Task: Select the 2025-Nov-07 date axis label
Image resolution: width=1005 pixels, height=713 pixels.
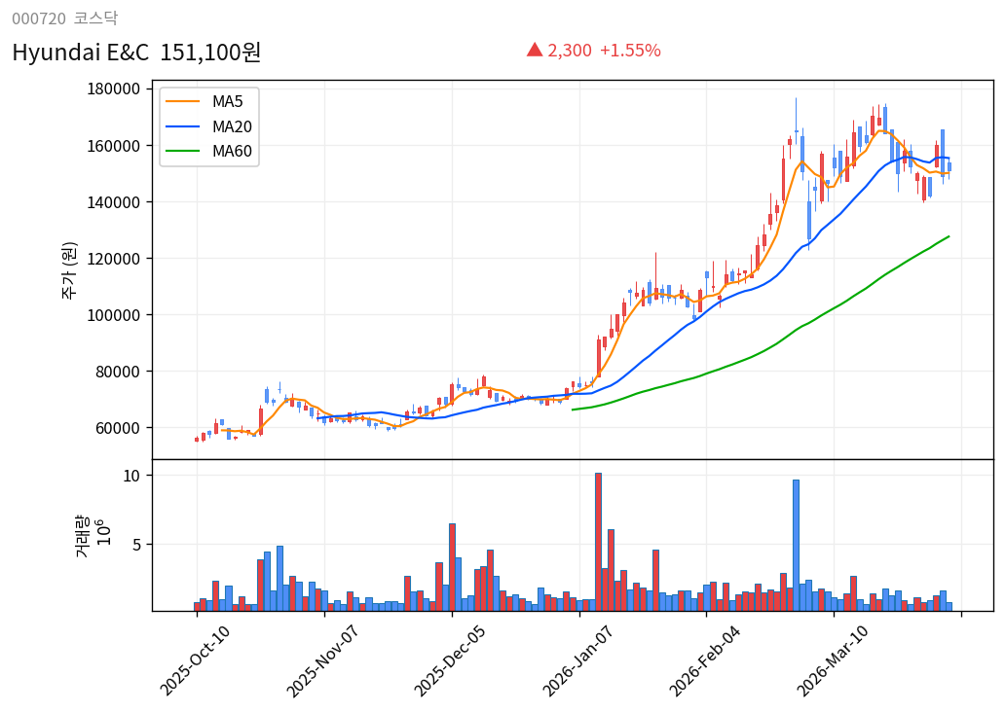Action: coord(323,661)
